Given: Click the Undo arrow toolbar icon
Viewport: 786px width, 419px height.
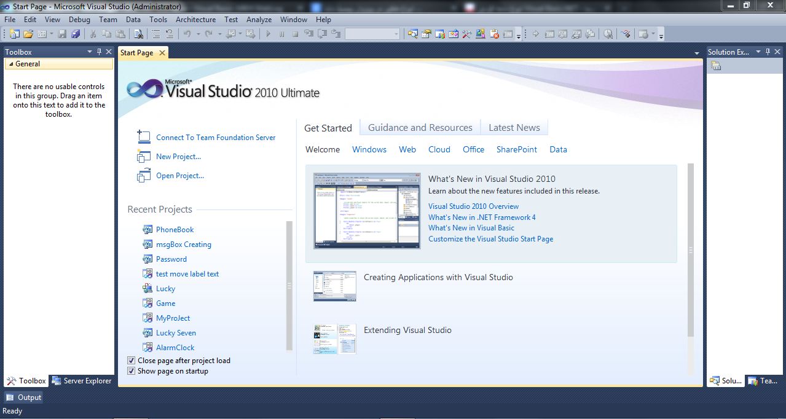Looking at the screenshot, I should click(186, 34).
